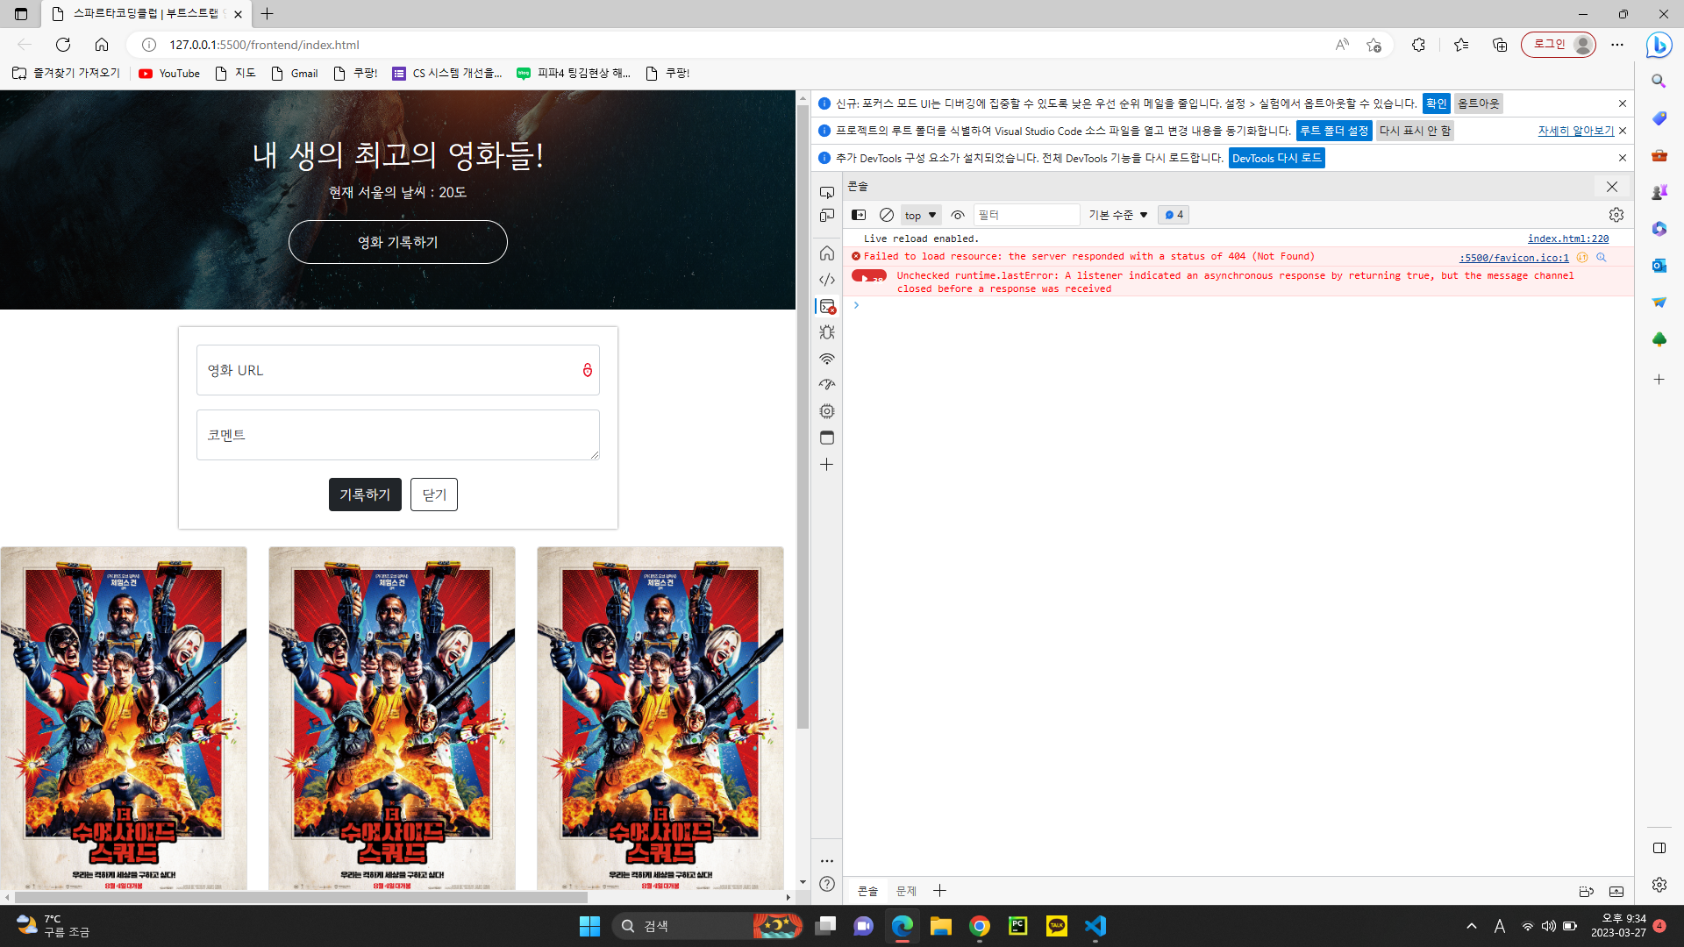The image size is (1684, 947).
Task: Click the third movie poster card
Action: click(660, 718)
